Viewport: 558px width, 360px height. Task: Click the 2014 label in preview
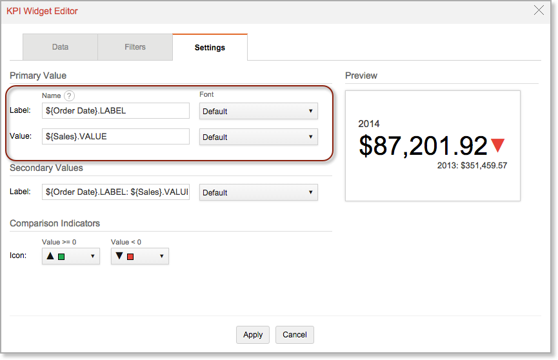[369, 124]
